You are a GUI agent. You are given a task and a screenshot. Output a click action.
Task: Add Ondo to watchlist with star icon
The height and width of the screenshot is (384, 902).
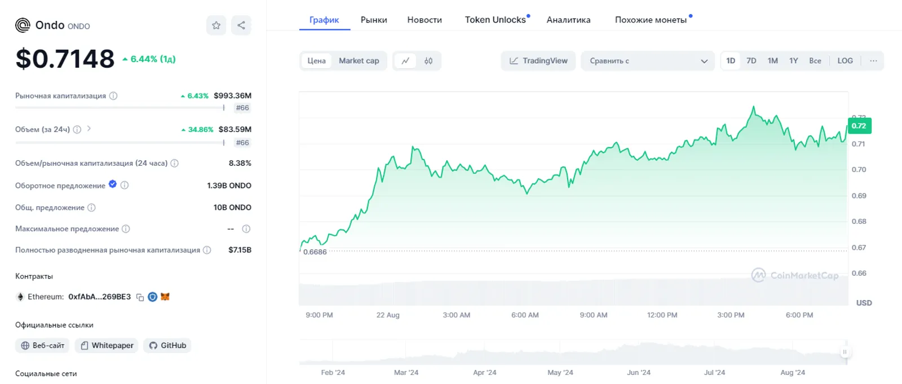coord(216,25)
